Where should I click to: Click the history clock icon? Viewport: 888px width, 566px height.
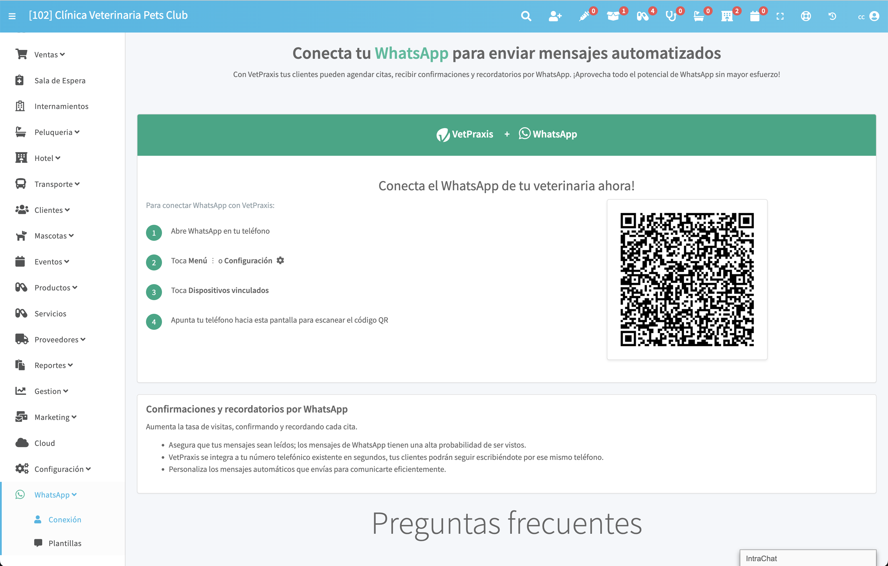tap(832, 16)
